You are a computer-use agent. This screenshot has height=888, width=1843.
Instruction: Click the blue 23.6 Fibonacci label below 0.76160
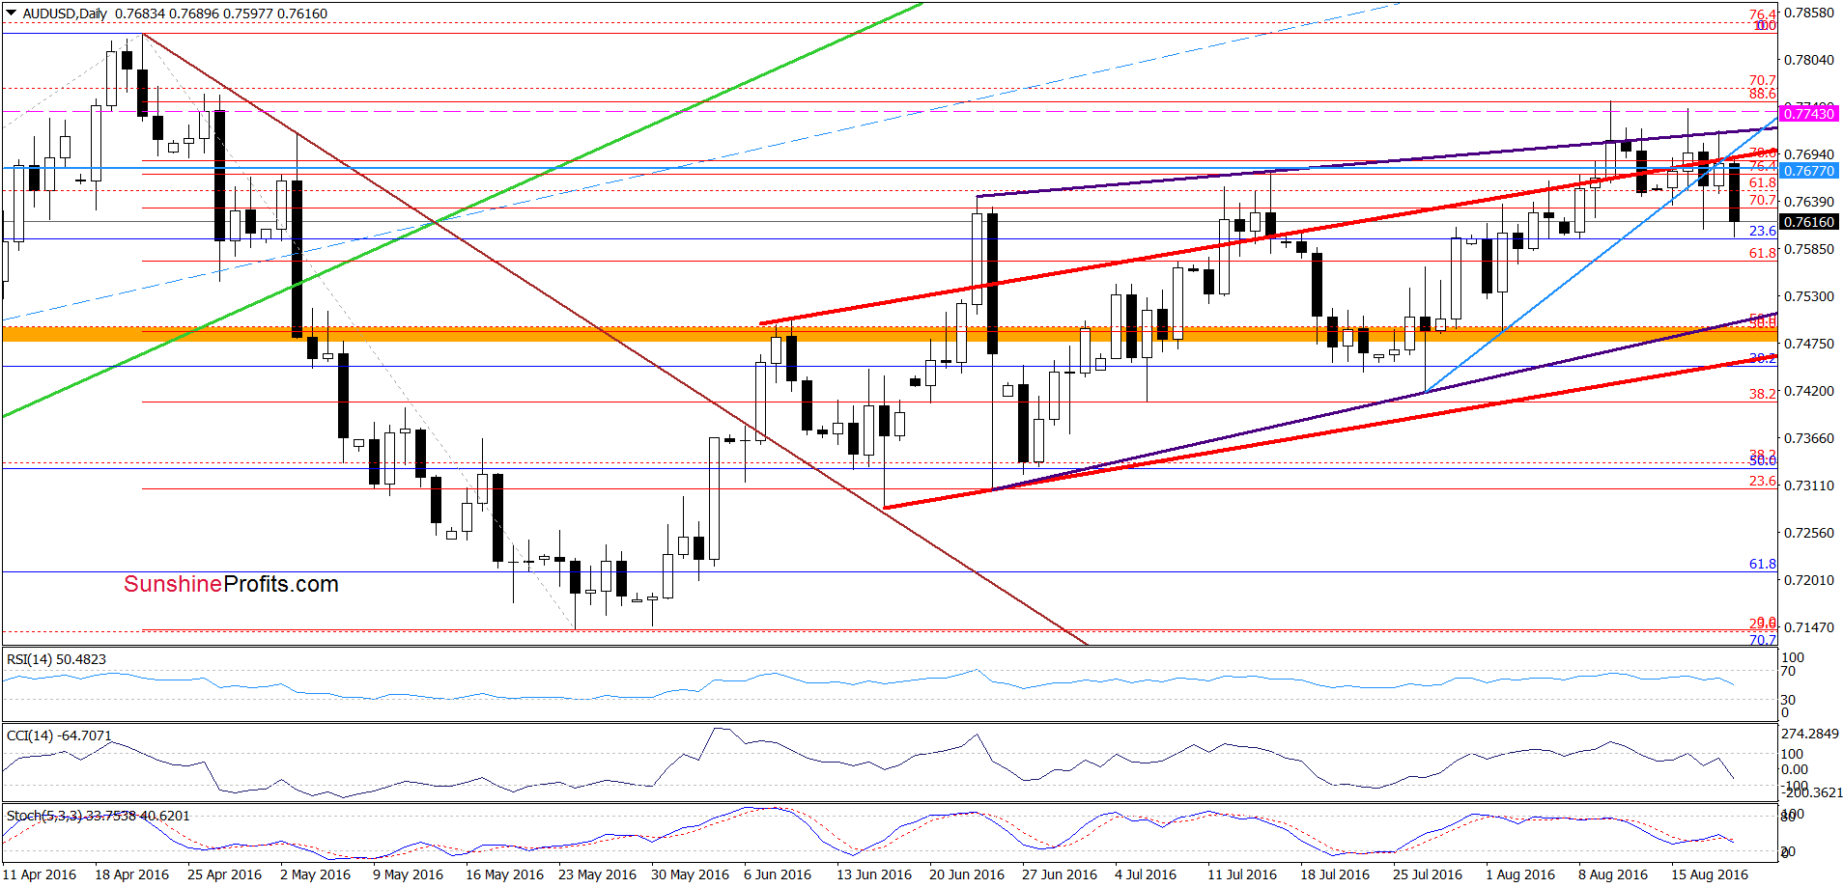click(x=1763, y=231)
